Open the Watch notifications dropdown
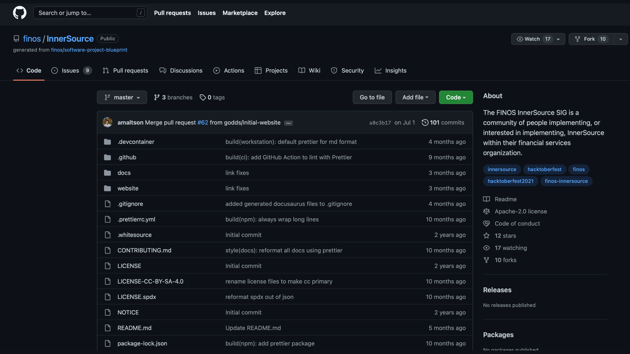 (538, 39)
